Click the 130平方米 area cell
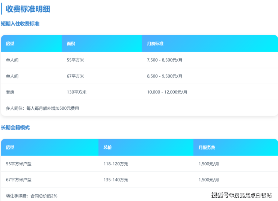 [77, 92]
